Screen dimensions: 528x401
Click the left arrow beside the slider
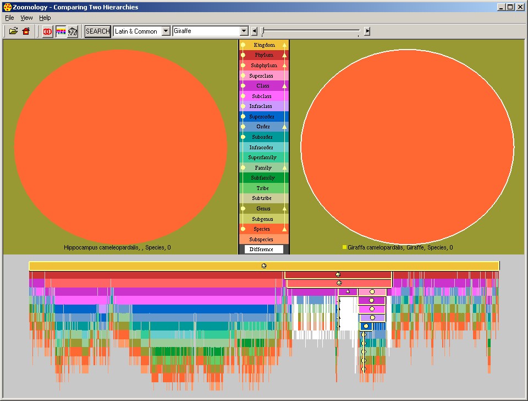pos(254,31)
